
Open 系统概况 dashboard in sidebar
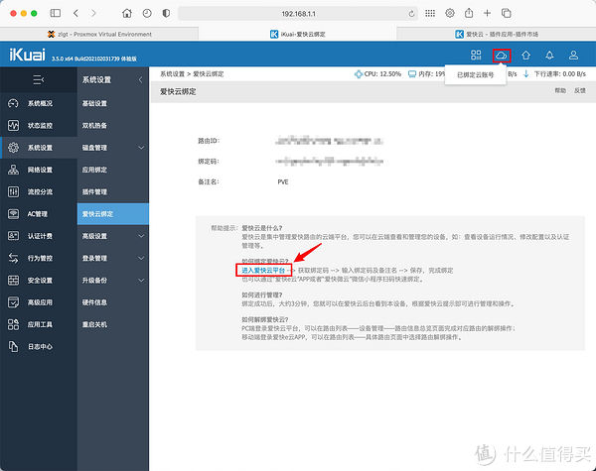coord(39,103)
